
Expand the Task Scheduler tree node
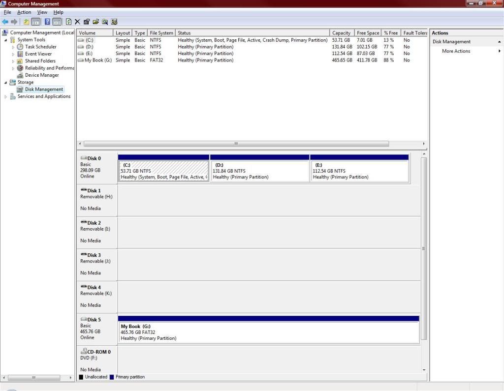click(13, 47)
